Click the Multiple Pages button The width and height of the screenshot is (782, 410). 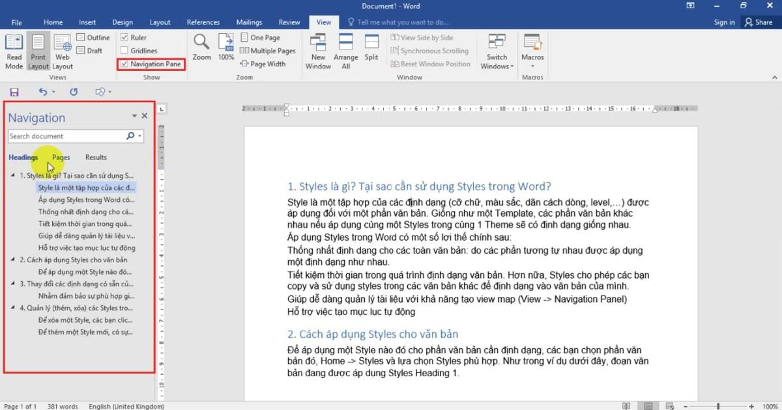pos(268,51)
